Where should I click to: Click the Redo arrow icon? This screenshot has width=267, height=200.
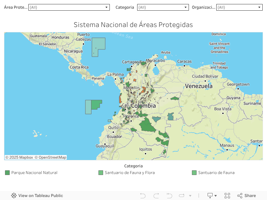tap(156, 196)
